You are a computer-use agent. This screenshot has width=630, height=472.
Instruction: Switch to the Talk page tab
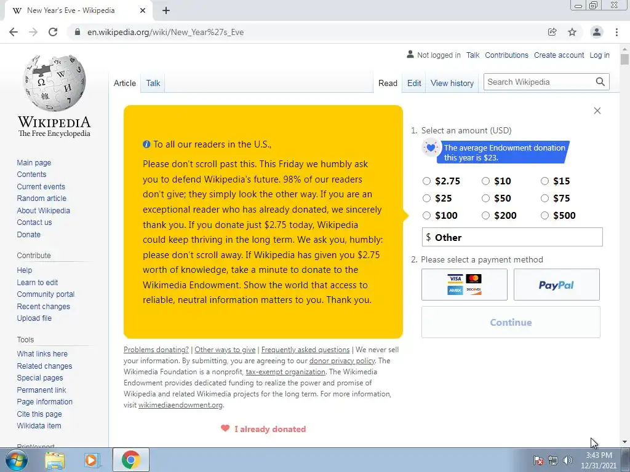(x=153, y=83)
